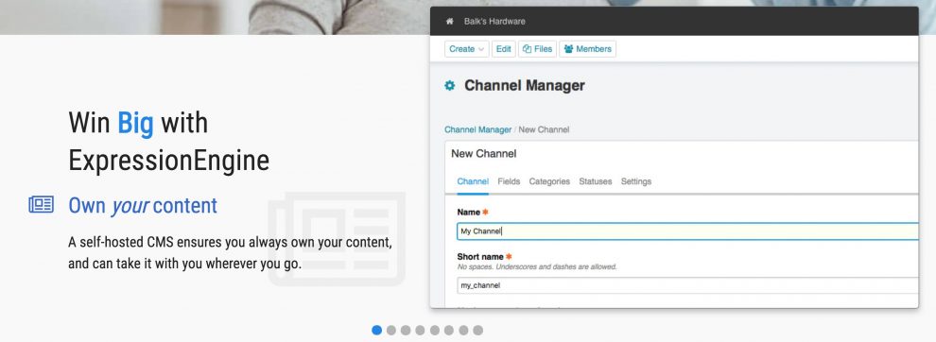Select the first carousel dot
936x342 pixels.
pyautogui.click(x=376, y=330)
